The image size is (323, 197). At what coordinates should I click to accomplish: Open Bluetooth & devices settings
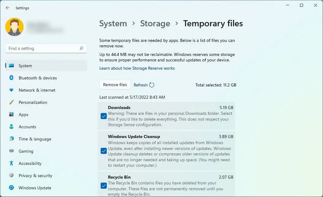click(x=38, y=78)
